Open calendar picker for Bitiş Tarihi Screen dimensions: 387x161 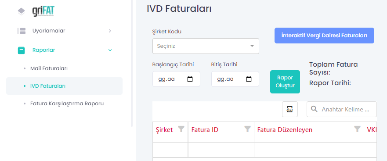[249, 79]
